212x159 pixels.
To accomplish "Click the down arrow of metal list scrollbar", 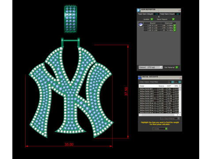I will 180,113.
